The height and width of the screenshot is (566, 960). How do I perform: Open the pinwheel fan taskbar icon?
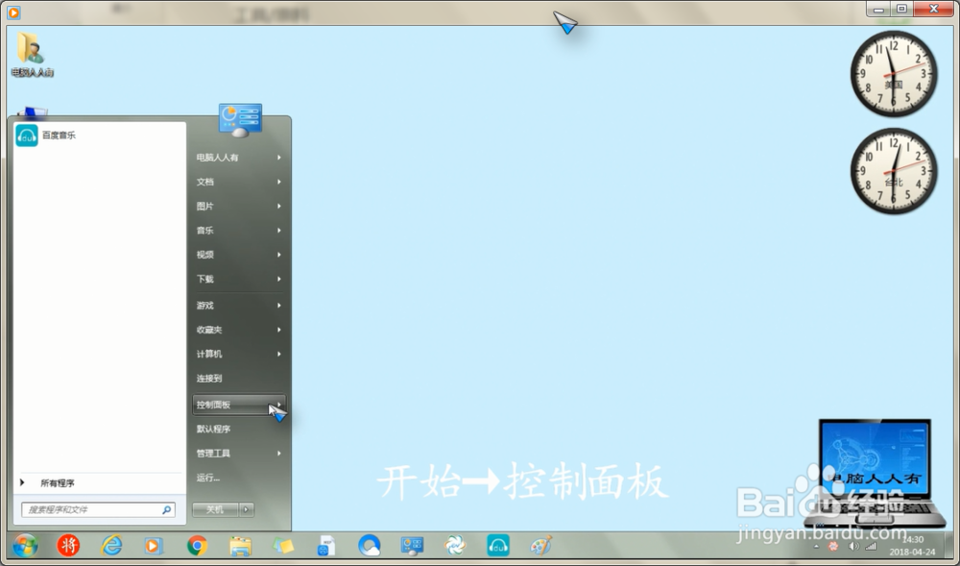click(455, 545)
